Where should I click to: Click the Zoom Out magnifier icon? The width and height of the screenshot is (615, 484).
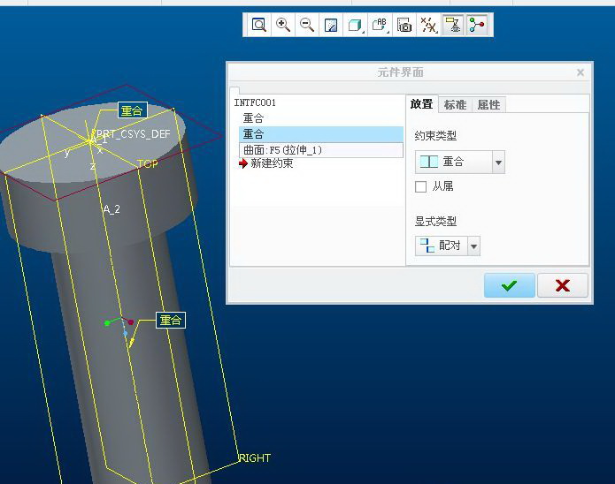[307, 25]
